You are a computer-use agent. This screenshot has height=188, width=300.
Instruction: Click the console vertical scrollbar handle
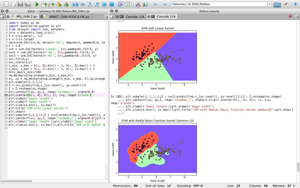coord(298,167)
